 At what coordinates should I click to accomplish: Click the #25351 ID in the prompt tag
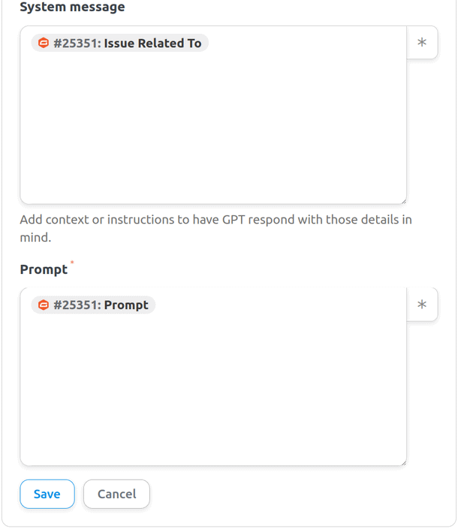pyautogui.click(x=75, y=305)
